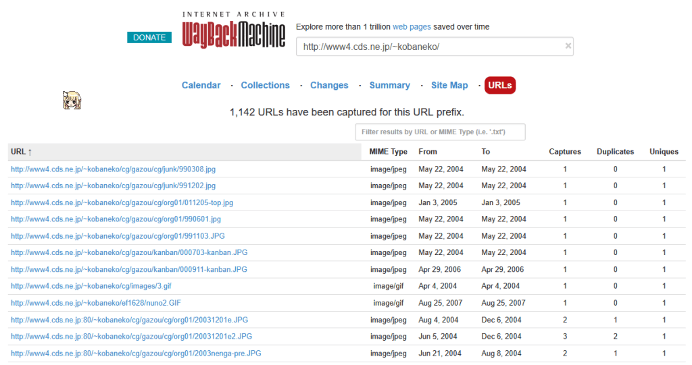Viewport: 692px width, 365px height.
Task: Open the ef1628/nuno2.GIF link
Action: click(96, 304)
